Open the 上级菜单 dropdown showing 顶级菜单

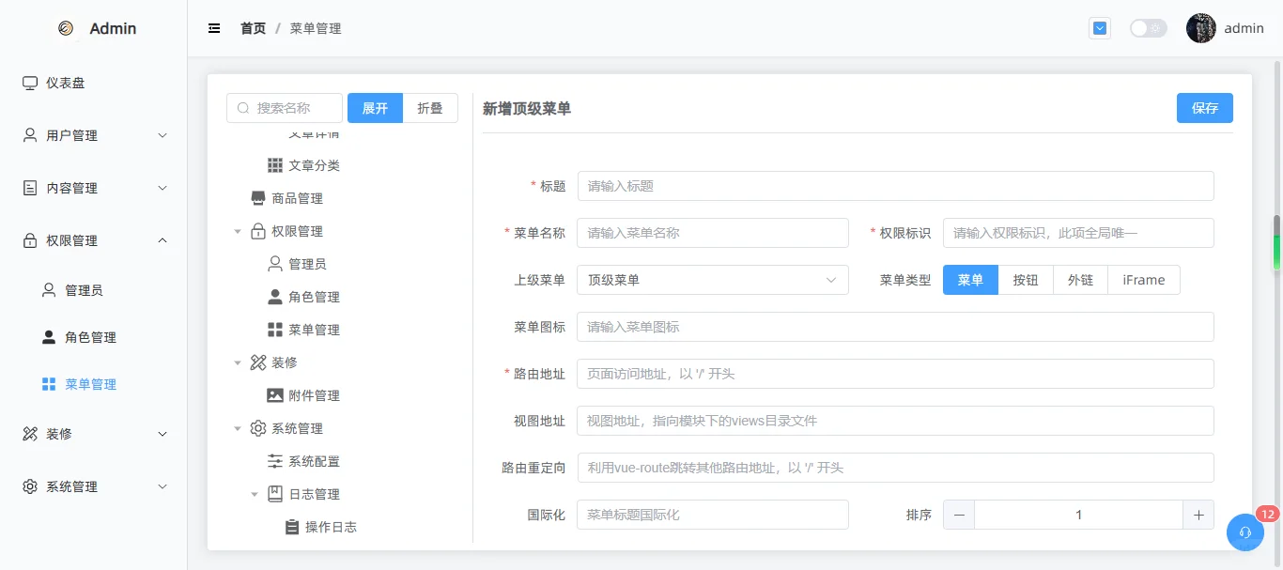[712, 279]
